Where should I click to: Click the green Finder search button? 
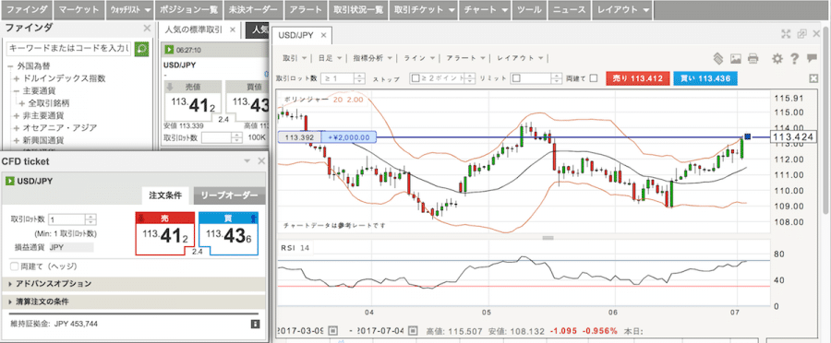pos(141,49)
